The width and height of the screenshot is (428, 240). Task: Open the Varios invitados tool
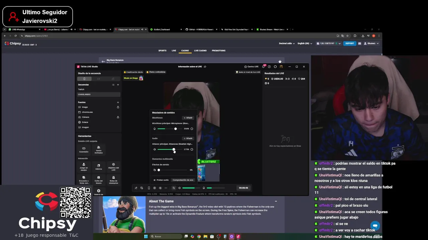coord(99,150)
